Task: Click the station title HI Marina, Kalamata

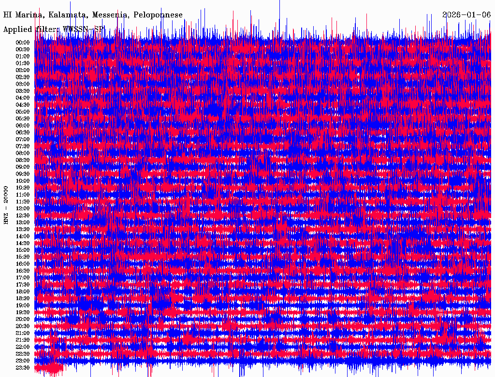Action: [x=93, y=15]
